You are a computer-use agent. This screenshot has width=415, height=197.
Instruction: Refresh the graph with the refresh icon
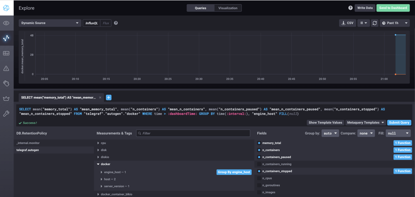(375, 23)
